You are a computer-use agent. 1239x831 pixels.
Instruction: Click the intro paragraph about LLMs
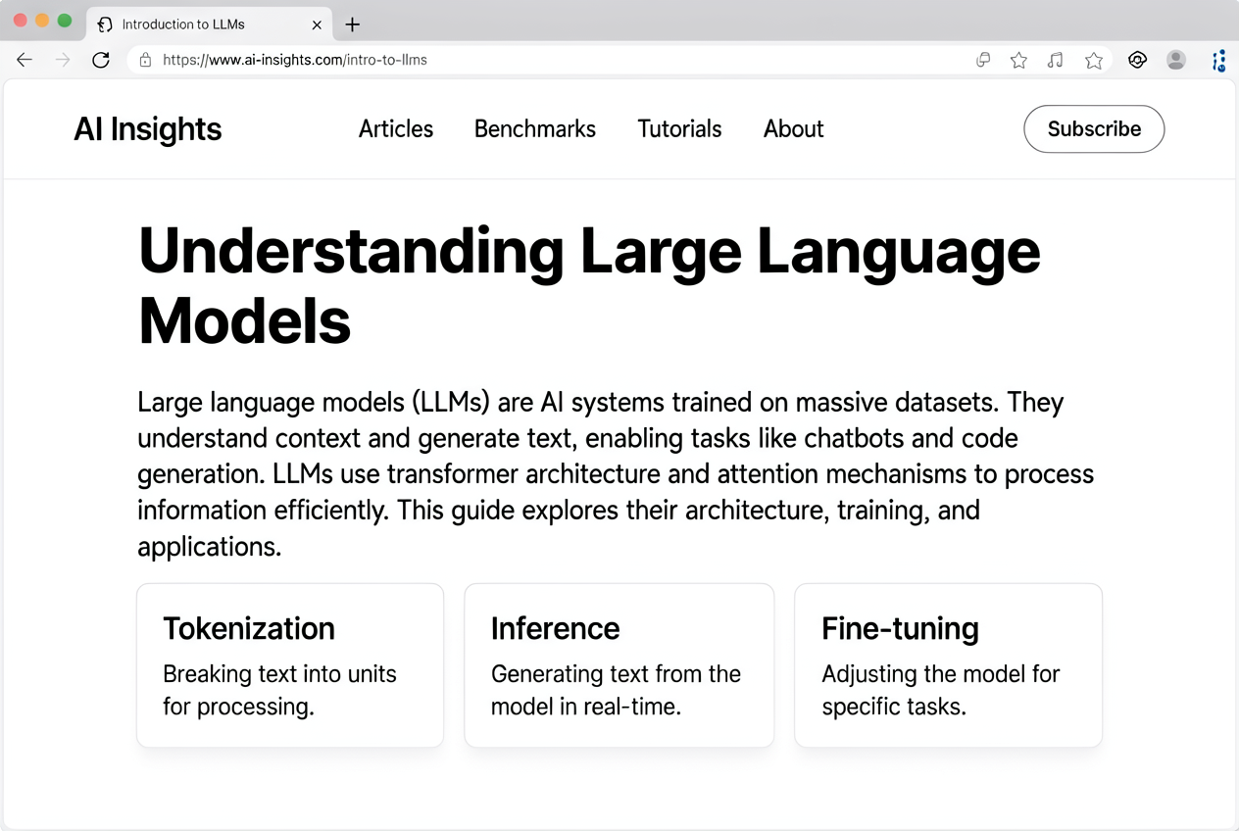[x=616, y=473]
